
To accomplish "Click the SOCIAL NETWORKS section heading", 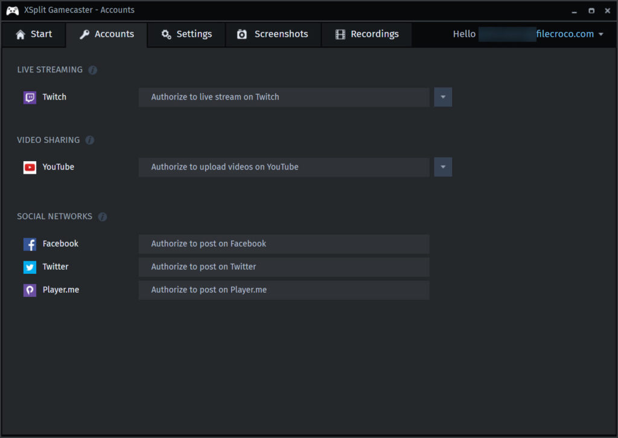I will (55, 217).
